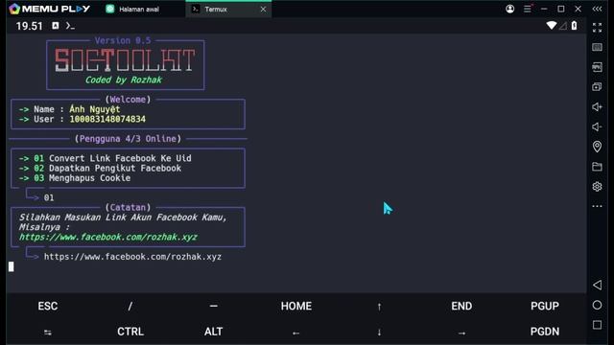Tap the dash key

click(x=213, y=306)
